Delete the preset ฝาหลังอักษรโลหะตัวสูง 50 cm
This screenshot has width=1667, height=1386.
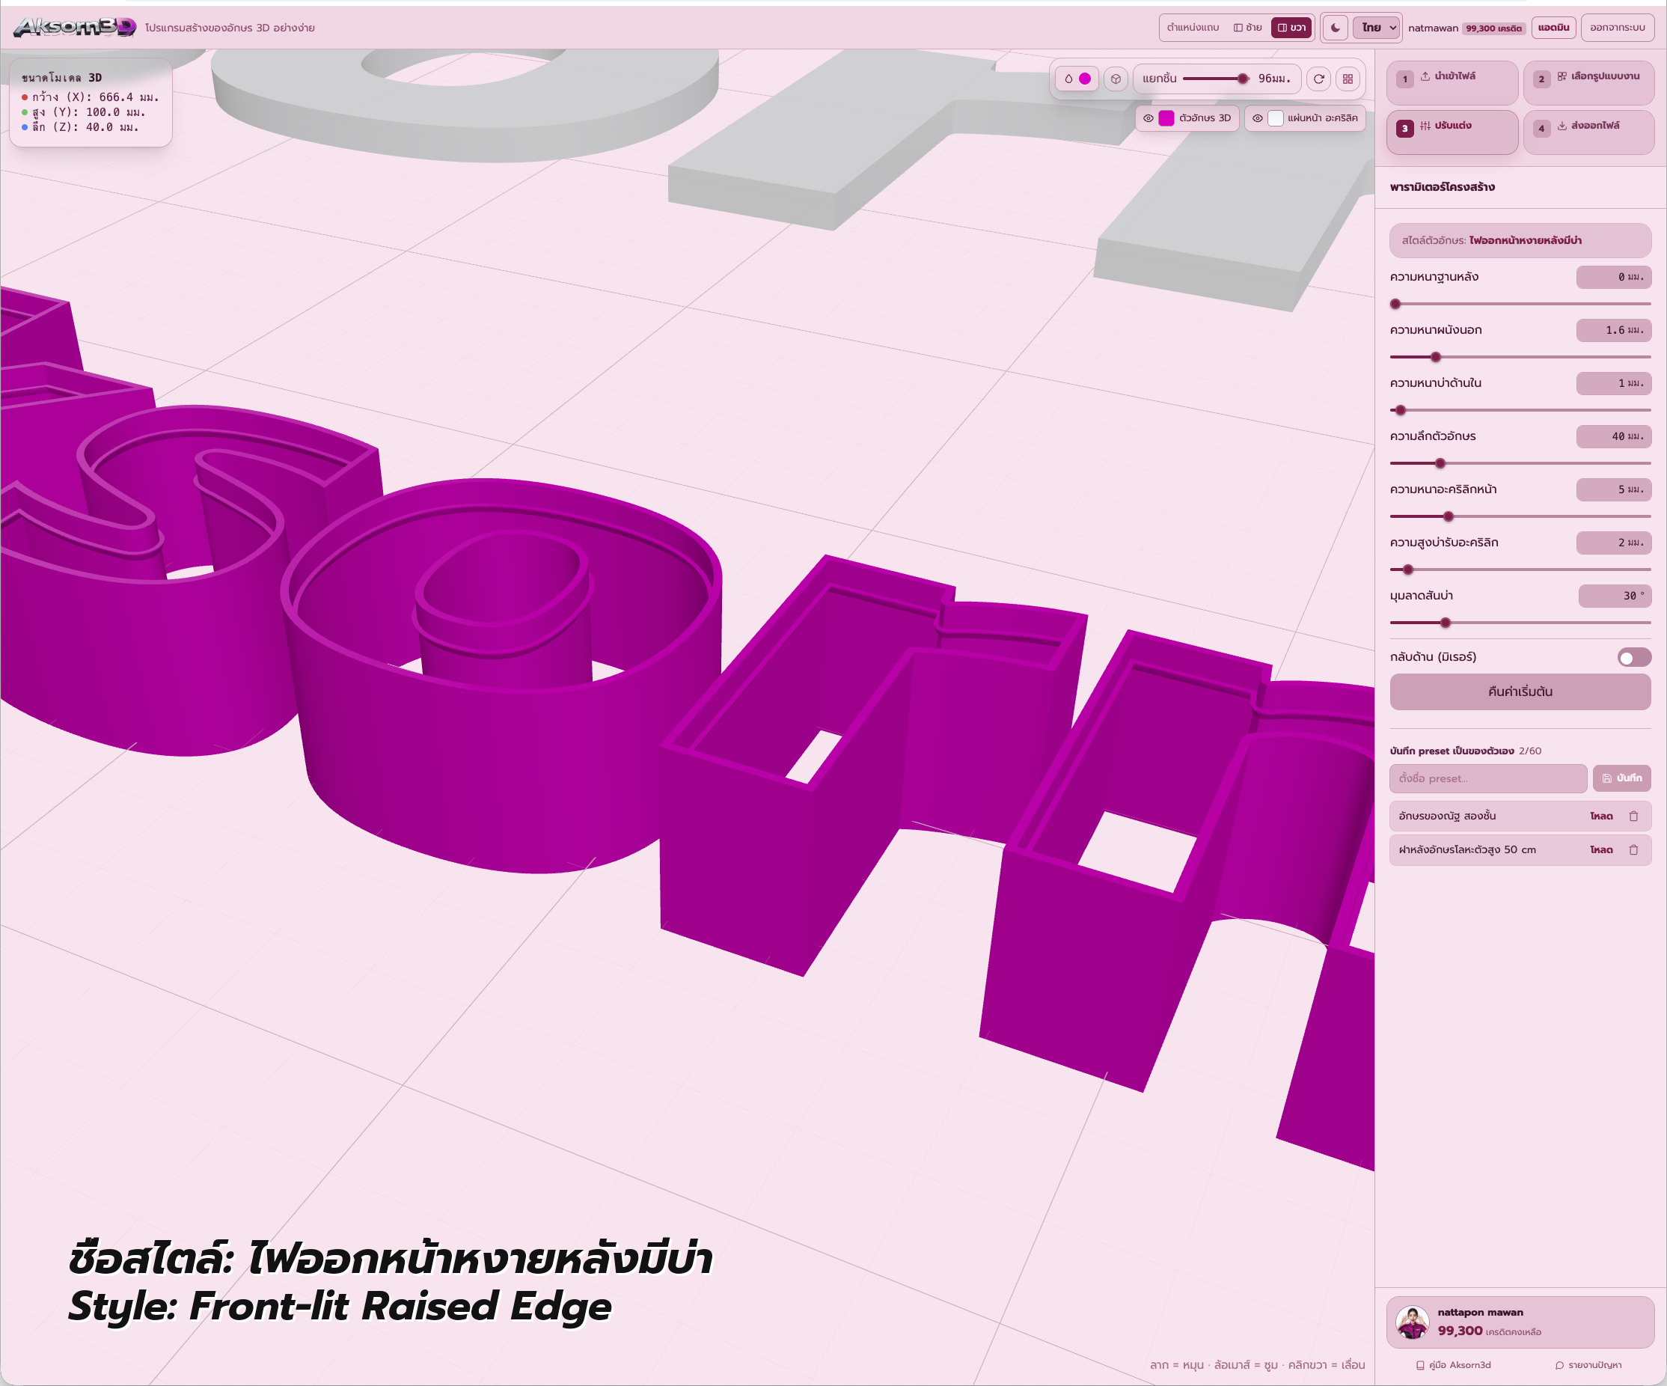click(x=1633, y=849)
